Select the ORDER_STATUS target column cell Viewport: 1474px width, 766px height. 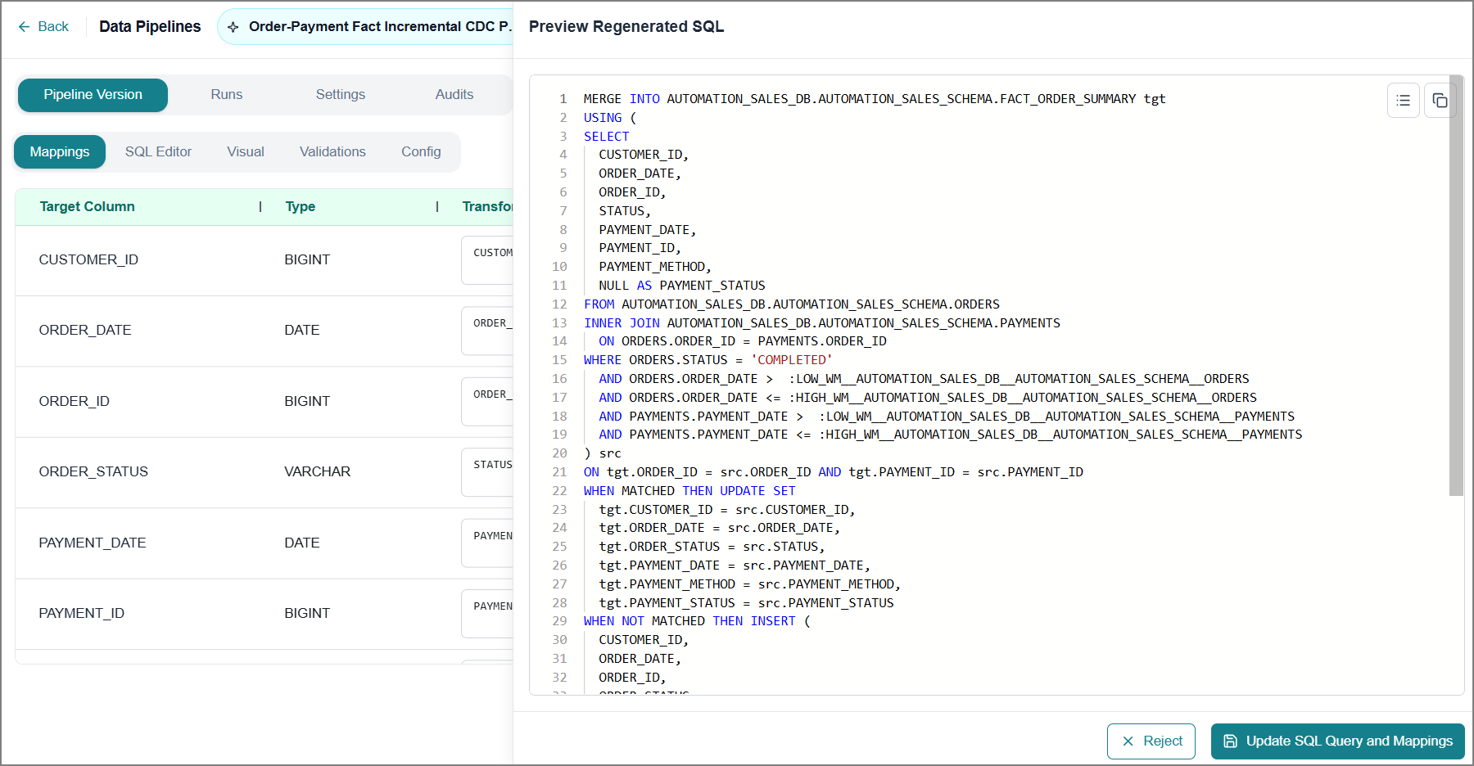click(93, 472)
